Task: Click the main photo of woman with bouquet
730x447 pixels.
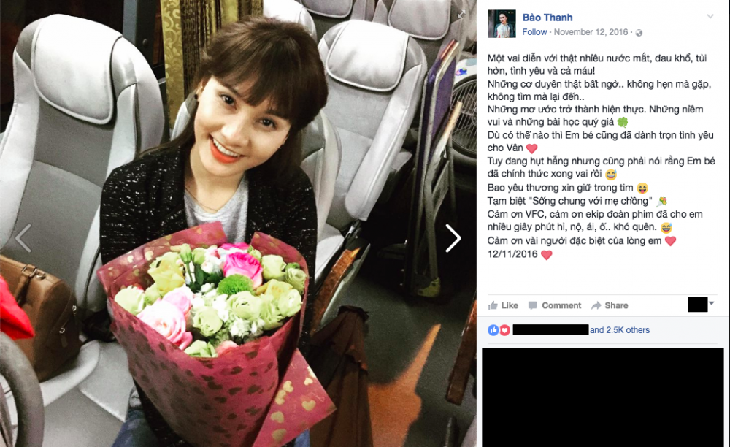Action: click(x=239, y=223)
